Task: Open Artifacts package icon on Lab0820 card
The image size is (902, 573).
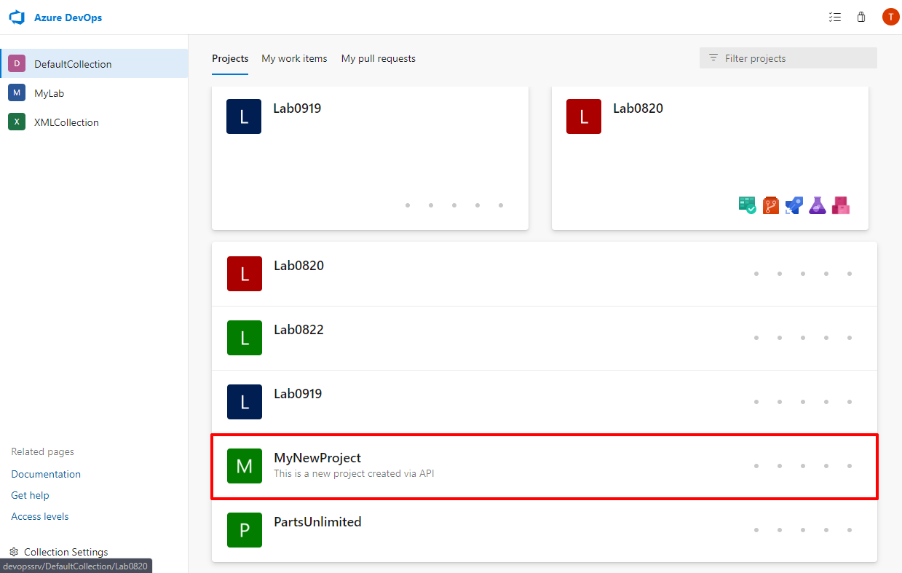Action: tap(841, 205)
